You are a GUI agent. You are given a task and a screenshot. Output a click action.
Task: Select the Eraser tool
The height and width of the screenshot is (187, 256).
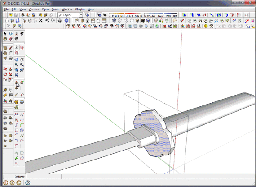pos(11,39)
